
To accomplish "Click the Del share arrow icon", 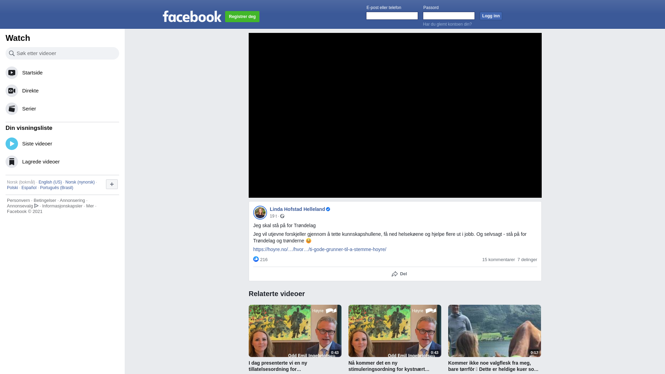I will 394,274.
